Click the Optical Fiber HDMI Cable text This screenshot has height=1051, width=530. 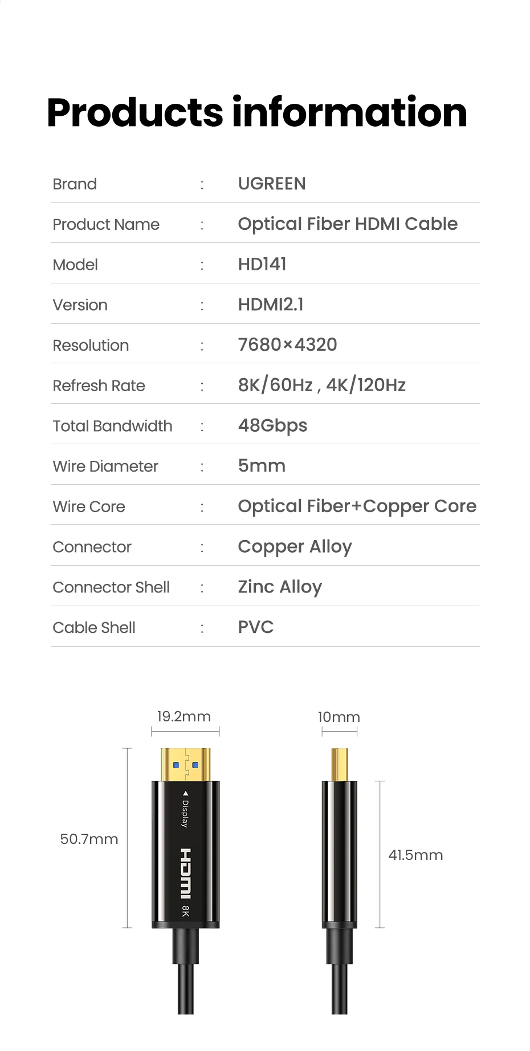click(348, 224)
